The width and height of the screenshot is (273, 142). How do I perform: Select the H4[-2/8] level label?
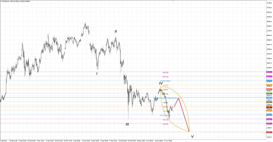click(x=165, y=124)
